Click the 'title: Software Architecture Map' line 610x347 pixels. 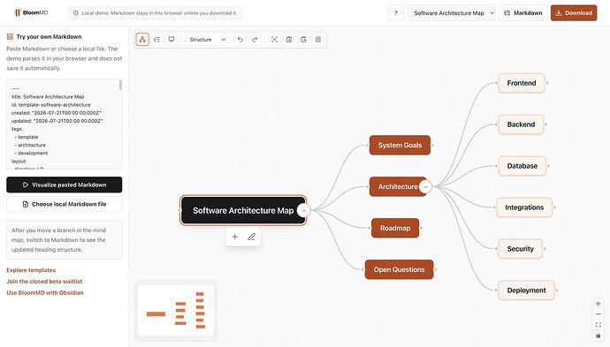[48, 97]
